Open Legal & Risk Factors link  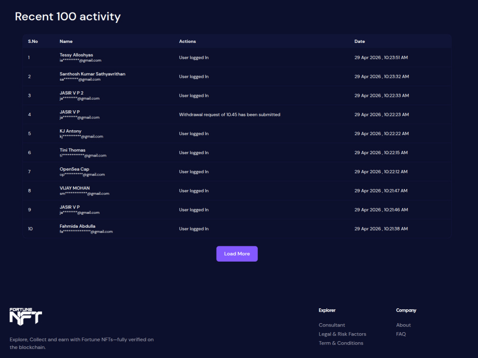click(342, 334)
